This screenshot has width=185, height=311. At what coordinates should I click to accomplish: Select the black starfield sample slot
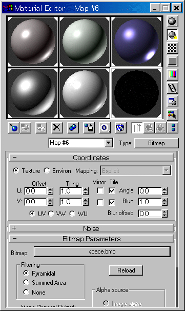coord(136,93)
